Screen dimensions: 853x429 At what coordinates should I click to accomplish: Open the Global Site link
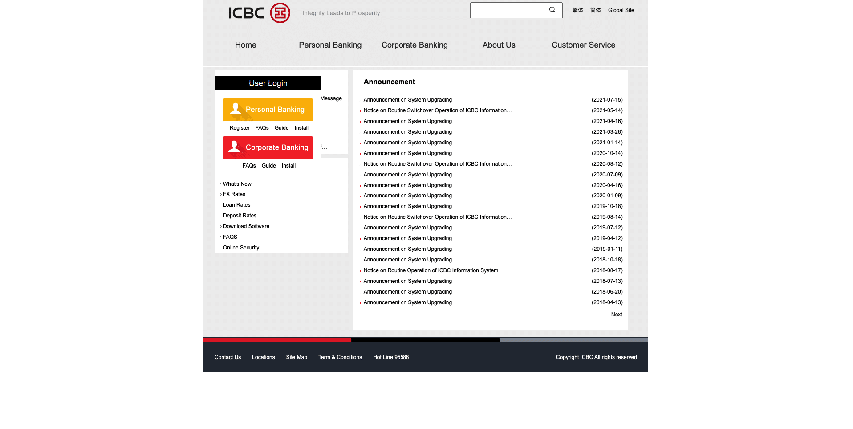pyautogui.click(x=621, y=10)
